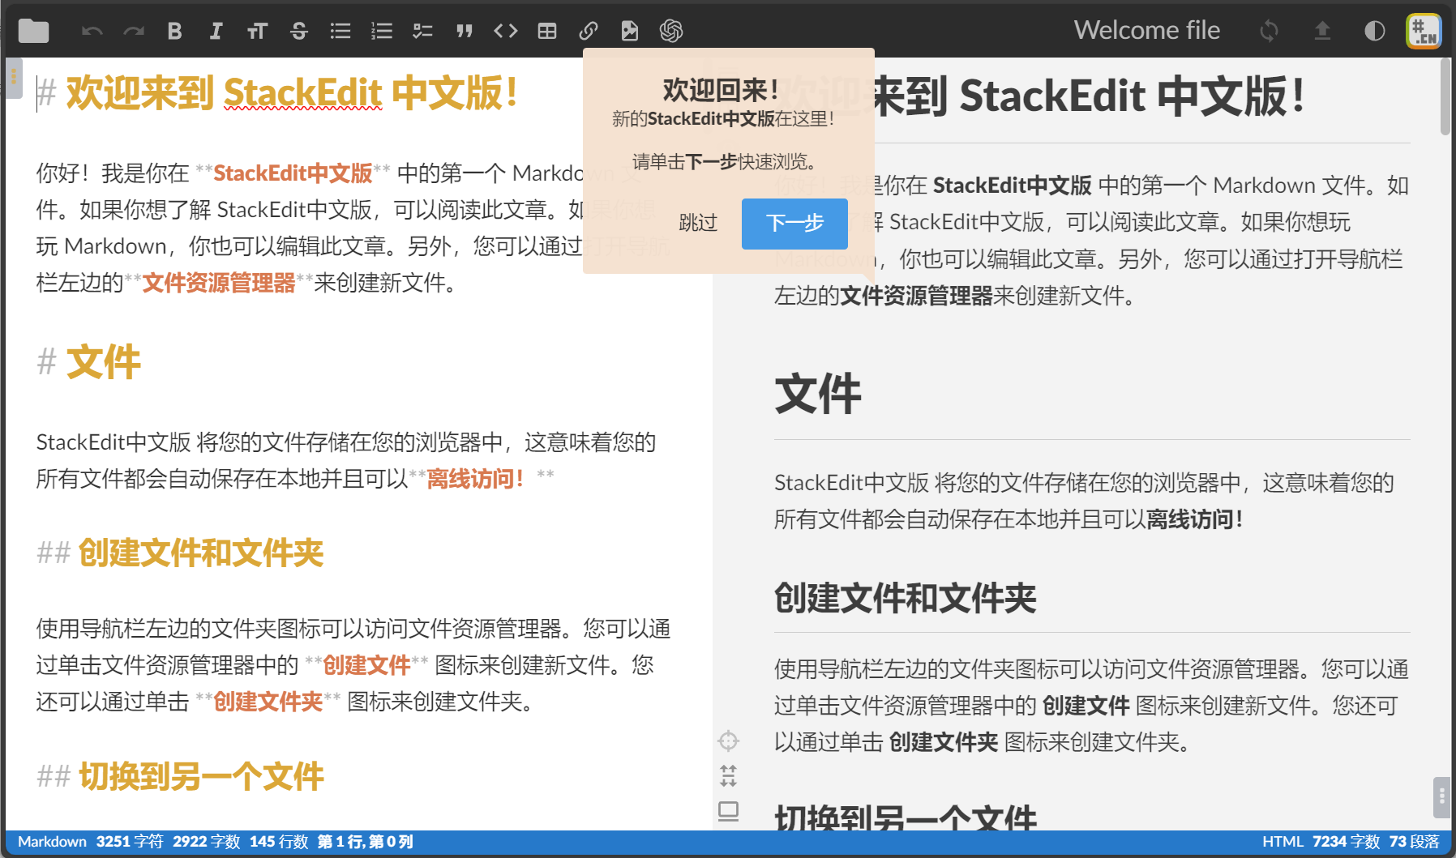
Task: Insert a checklist item
Action: [423, 31]
